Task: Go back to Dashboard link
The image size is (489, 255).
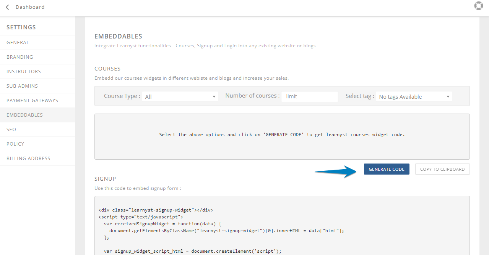Action: (30, 7)
